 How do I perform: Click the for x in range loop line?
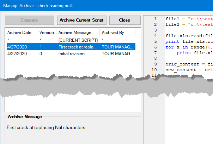tap(189, 47)
